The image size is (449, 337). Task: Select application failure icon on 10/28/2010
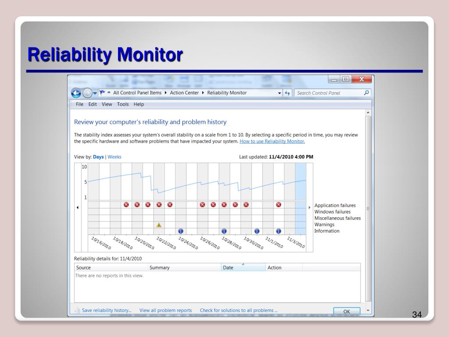pos(224,204)
